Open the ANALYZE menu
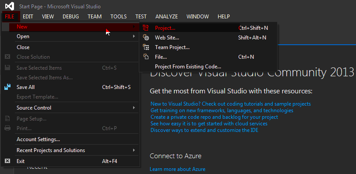The width and height of the screenshot is (356, 174). 167,17
